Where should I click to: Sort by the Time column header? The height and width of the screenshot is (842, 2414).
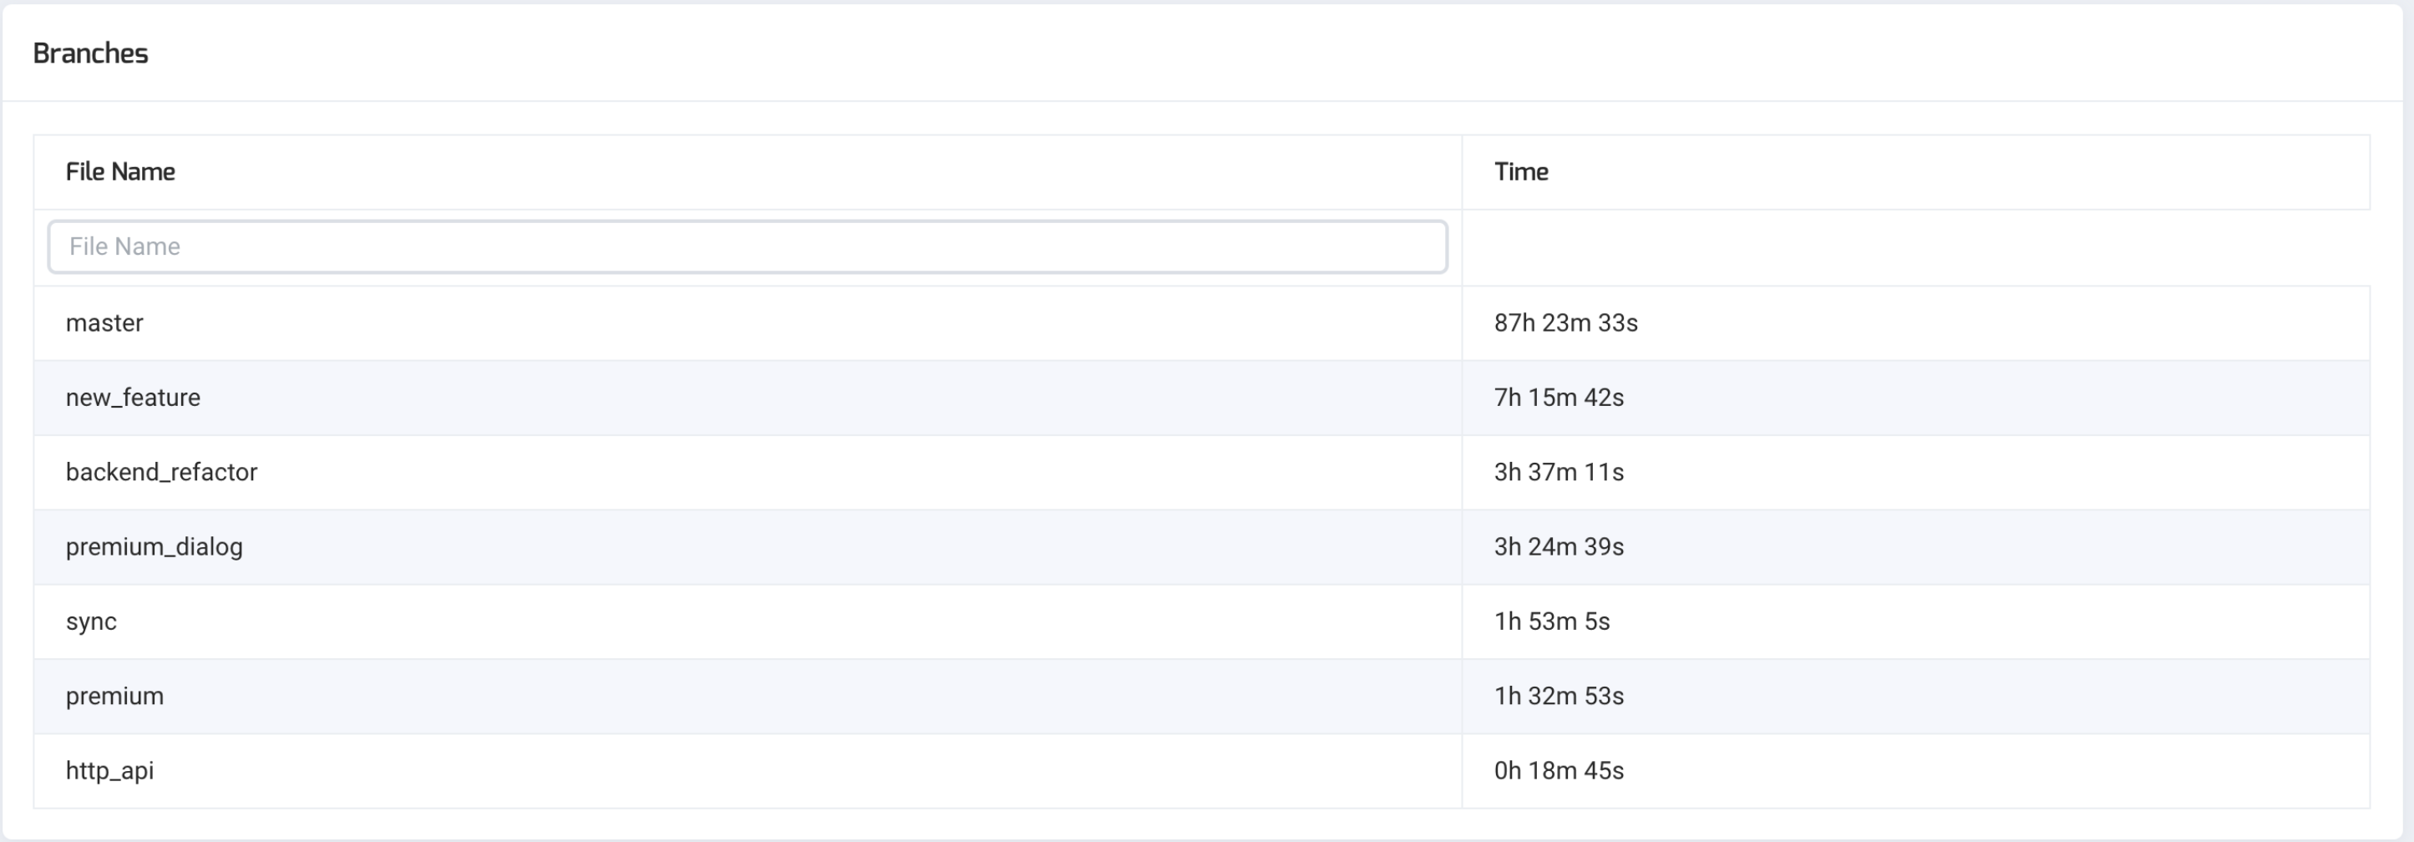tap(1520, 171)
